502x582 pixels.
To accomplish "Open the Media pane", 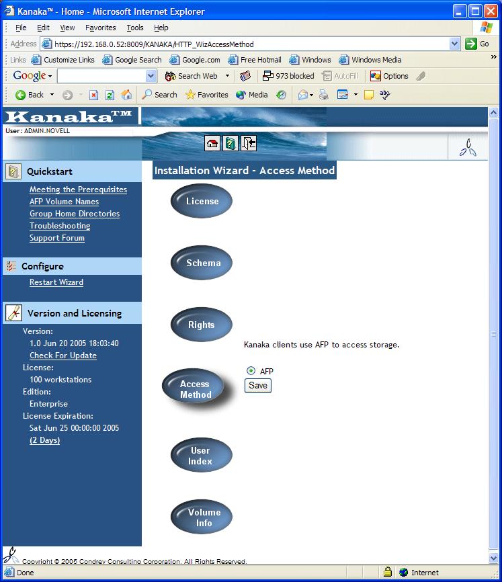I will [x=251, y=95].
